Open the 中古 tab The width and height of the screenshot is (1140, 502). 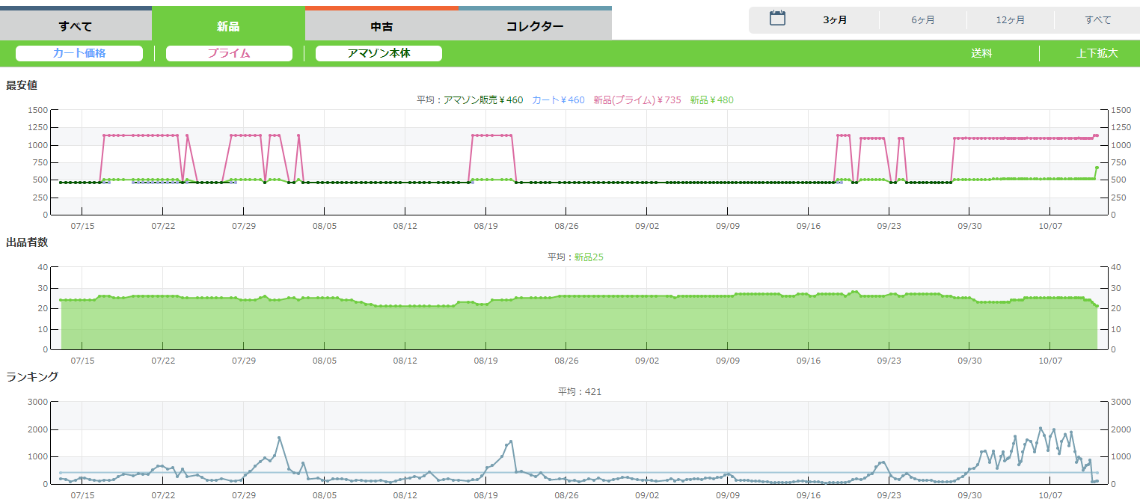(x=381, y=26)
